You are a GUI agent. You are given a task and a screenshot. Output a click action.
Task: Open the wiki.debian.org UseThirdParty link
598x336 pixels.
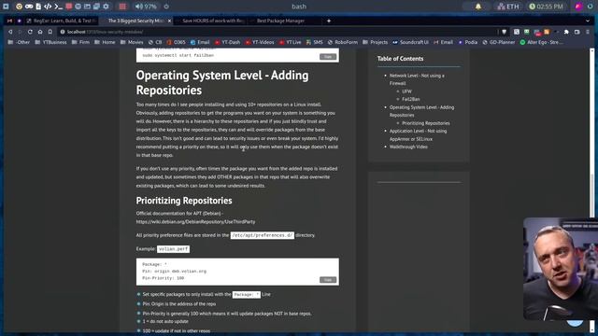pos(195,222)
